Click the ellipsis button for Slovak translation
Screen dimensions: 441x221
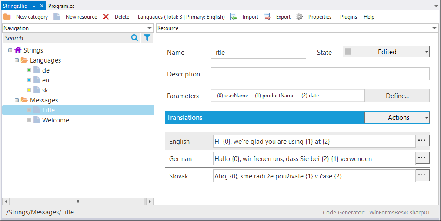[x=422, y=175]
